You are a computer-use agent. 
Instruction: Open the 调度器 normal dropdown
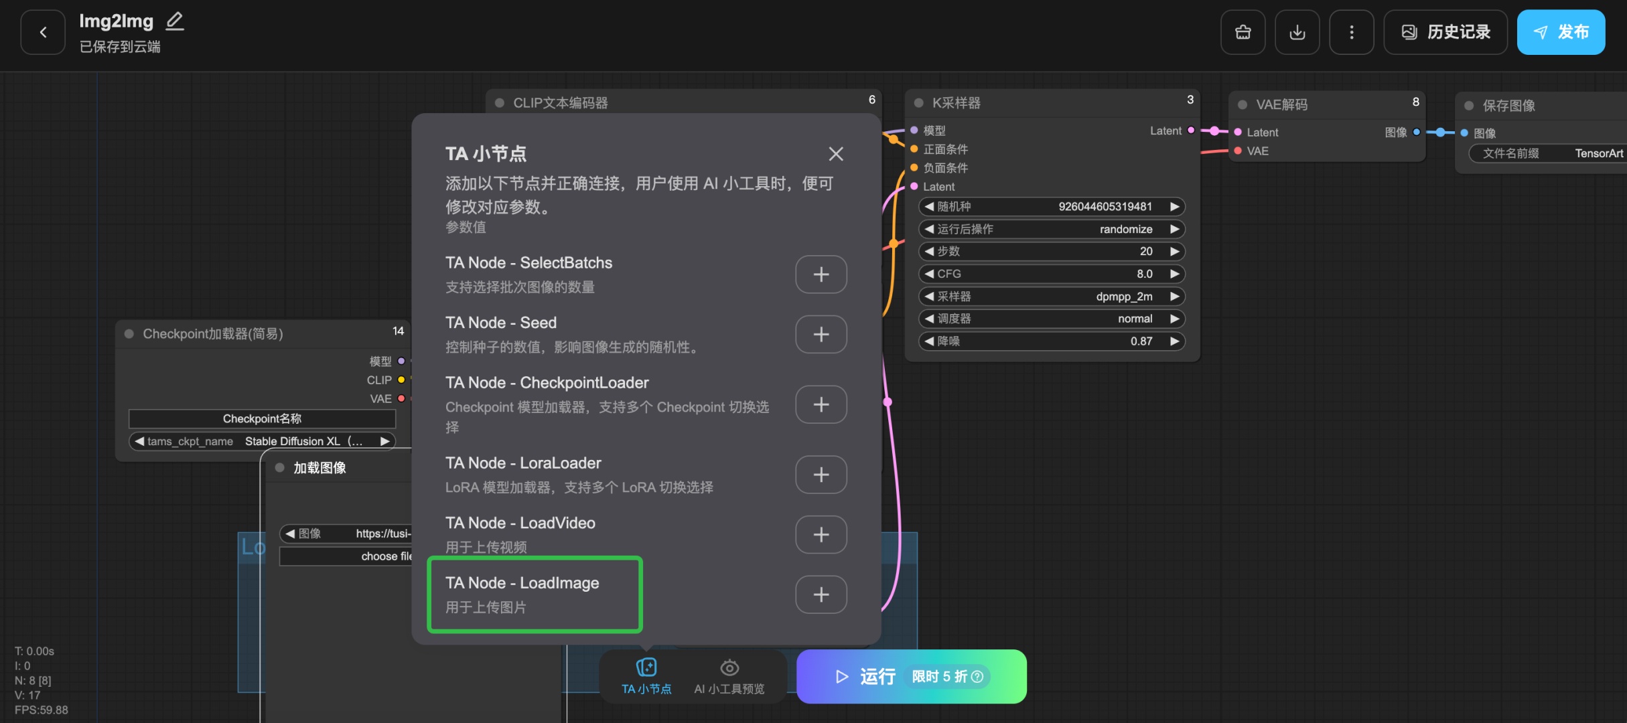[1051, 319]
